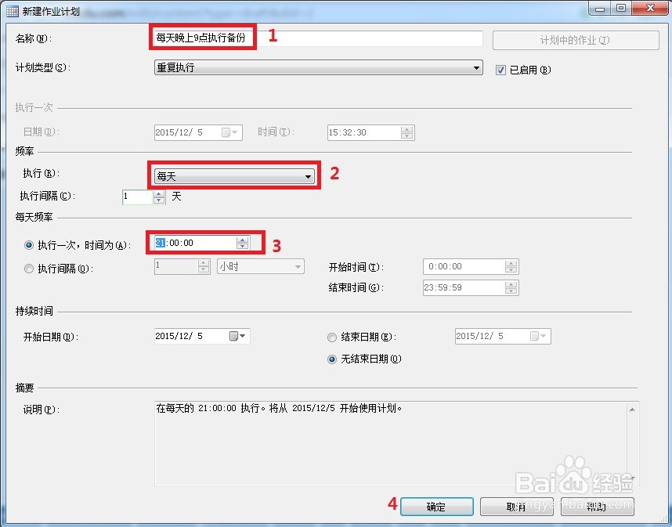Screen dimensions: 672x527
Task: Open the 开始日期 date picker calendar
Action: tap(242, 335)
